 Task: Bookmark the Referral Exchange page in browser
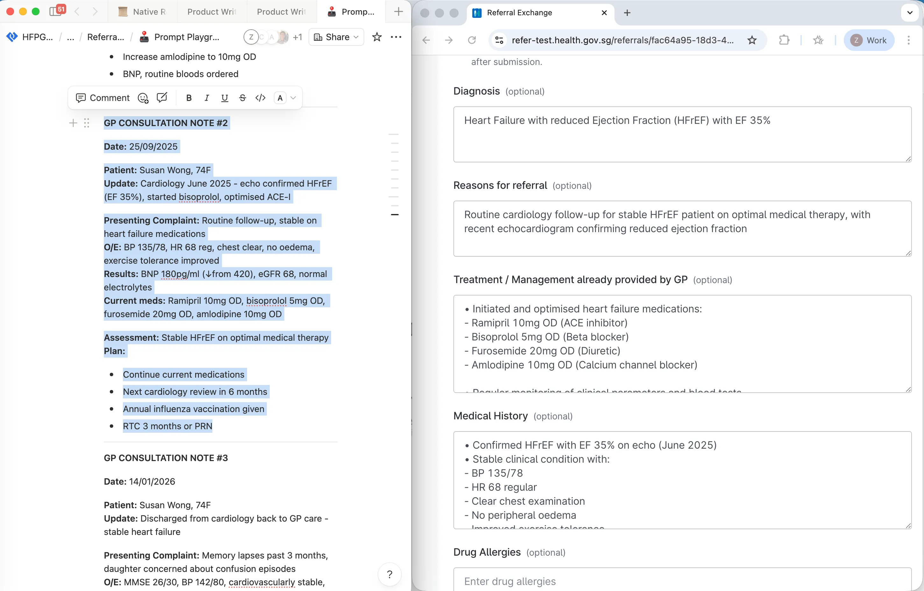tap(752, 40)
